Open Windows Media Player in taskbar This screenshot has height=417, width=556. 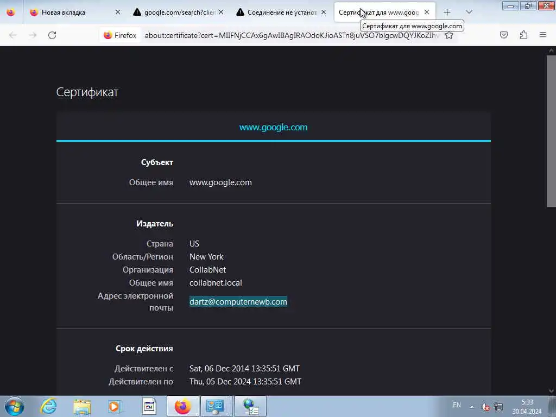point(115,406)
